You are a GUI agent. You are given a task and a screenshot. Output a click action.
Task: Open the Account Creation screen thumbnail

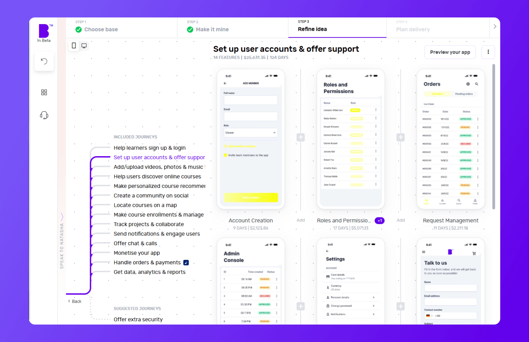coord(251,139)
